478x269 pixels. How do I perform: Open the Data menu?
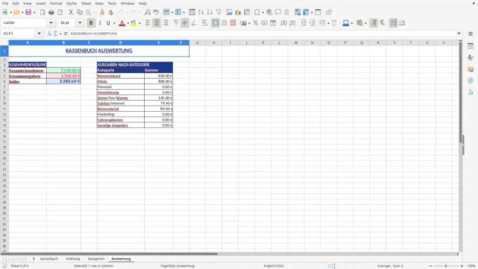pos(99,3)
